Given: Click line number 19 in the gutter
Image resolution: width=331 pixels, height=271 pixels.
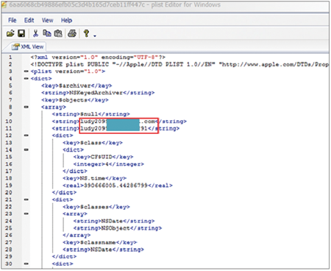Looking at the screenshot, I should point(9,186).
